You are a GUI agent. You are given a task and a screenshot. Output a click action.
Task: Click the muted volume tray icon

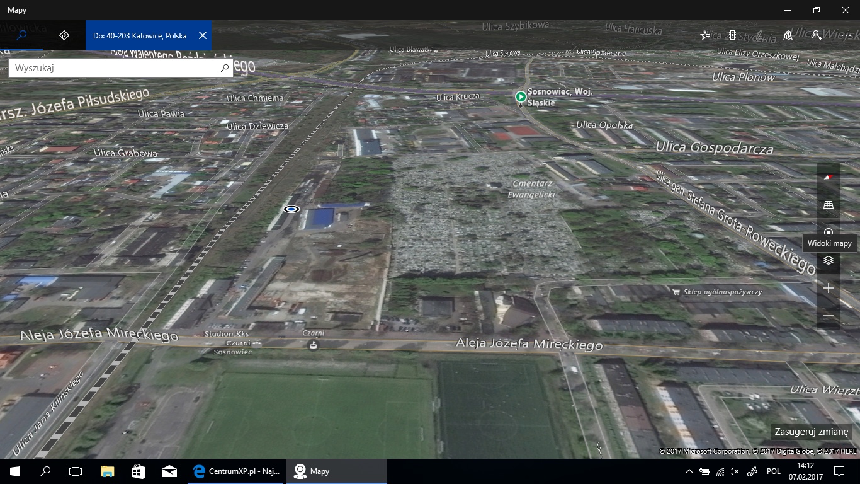tap(734, 471)
